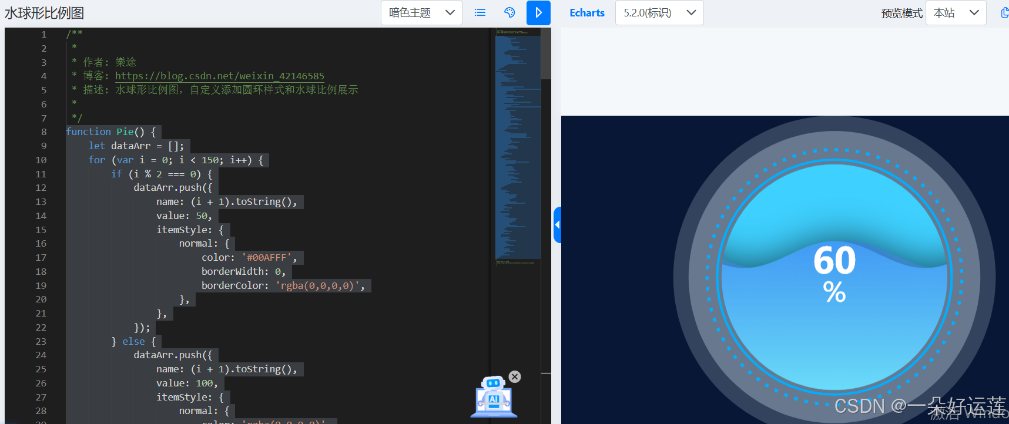
Task: Click the 描述 comment line
Action: 214,90
